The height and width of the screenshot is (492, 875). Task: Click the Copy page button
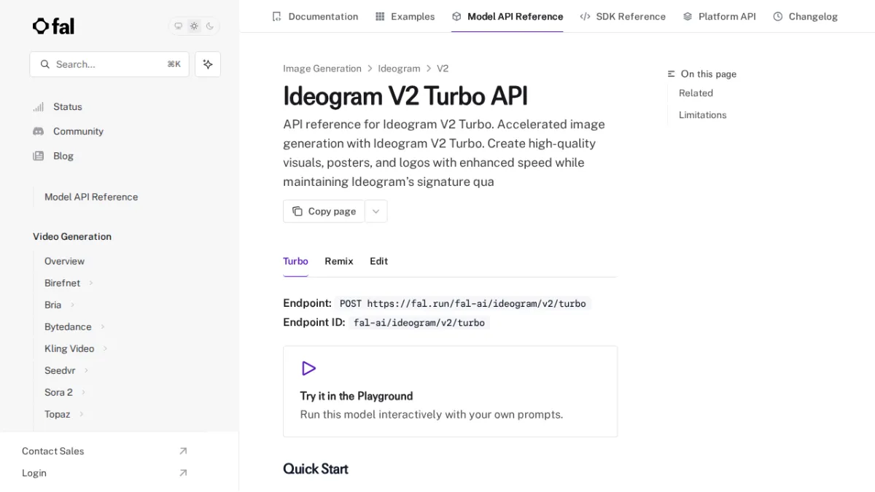tap(324, 211)
